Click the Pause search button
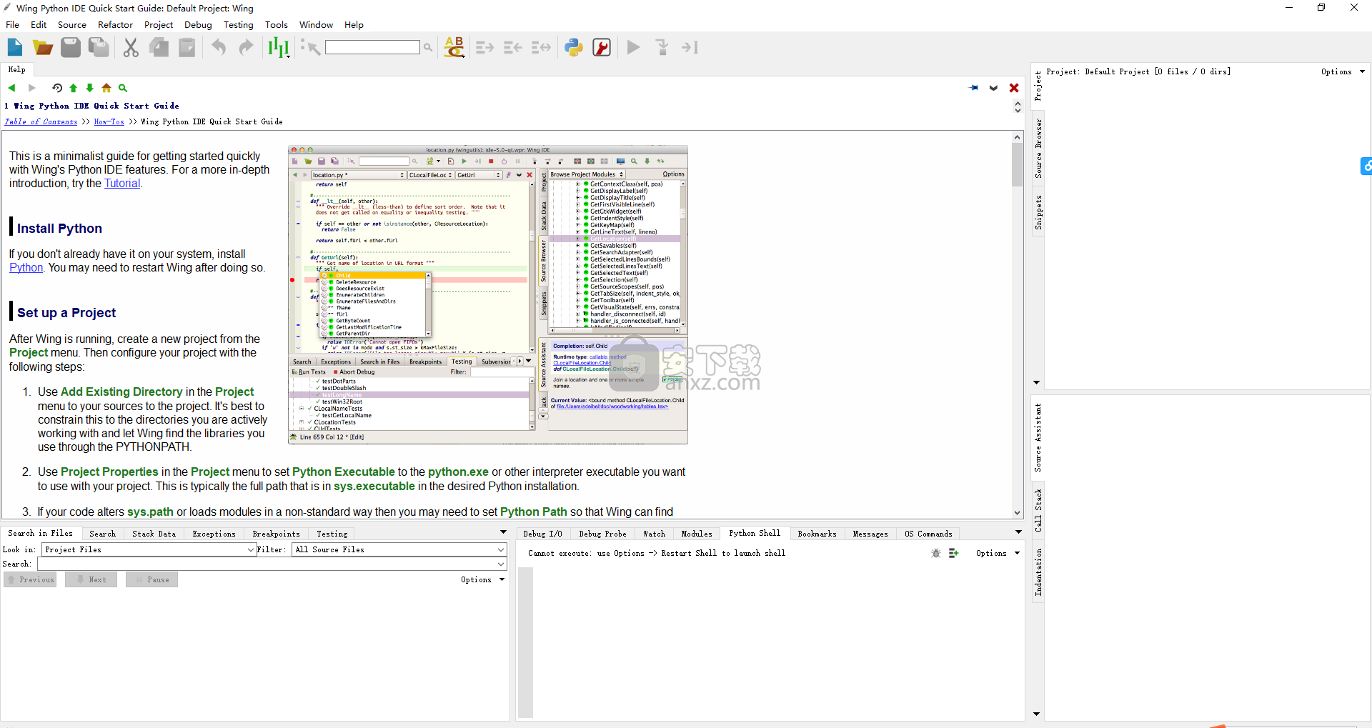The height and width of the screenshot is (728, 1372). (x=151, y=579)
